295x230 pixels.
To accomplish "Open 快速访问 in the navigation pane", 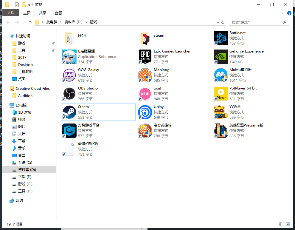I will point(23,36).
